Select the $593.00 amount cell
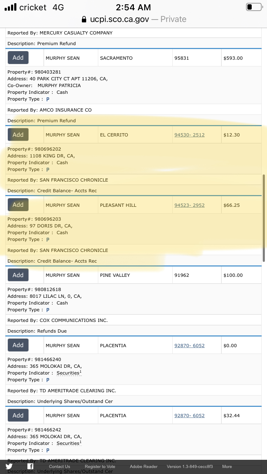This screenshot has width=267, height=474. 241,58
